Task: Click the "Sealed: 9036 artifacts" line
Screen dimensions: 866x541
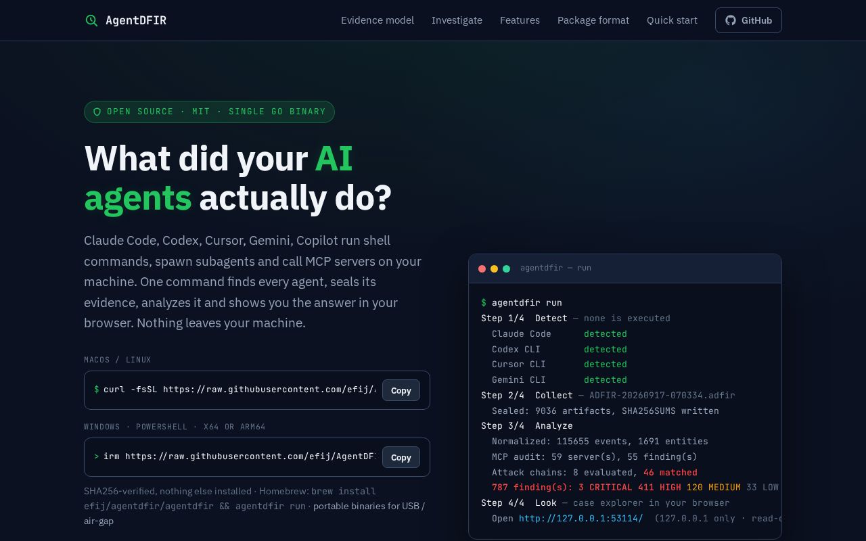Action: pos(606,410)
